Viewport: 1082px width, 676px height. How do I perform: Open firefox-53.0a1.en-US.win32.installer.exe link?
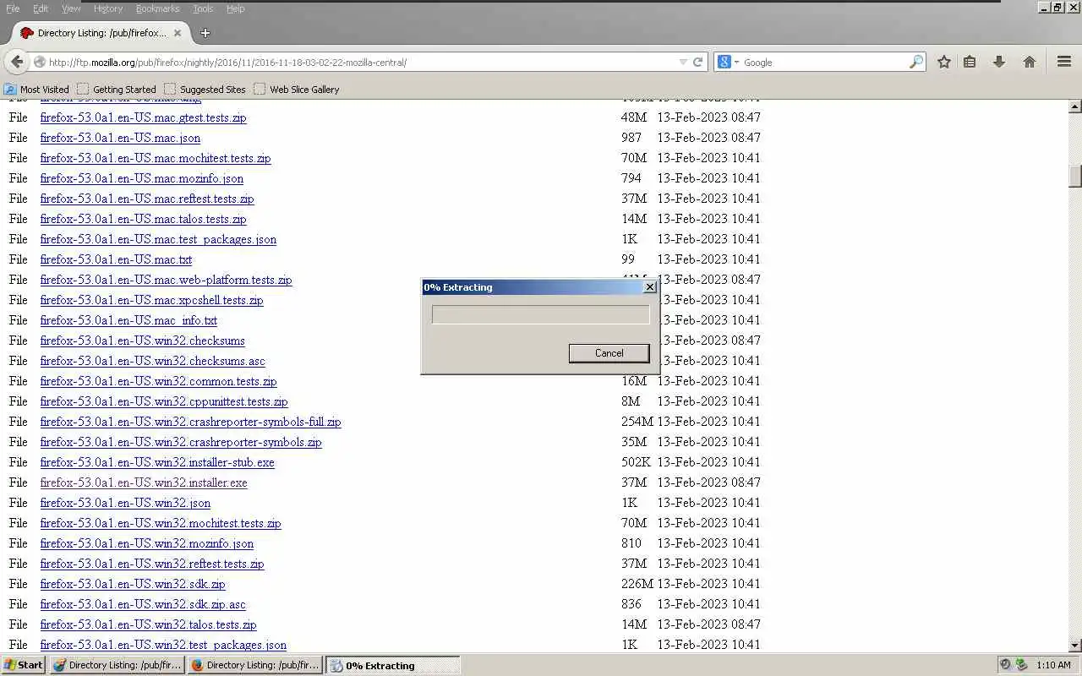pos(144,482)
